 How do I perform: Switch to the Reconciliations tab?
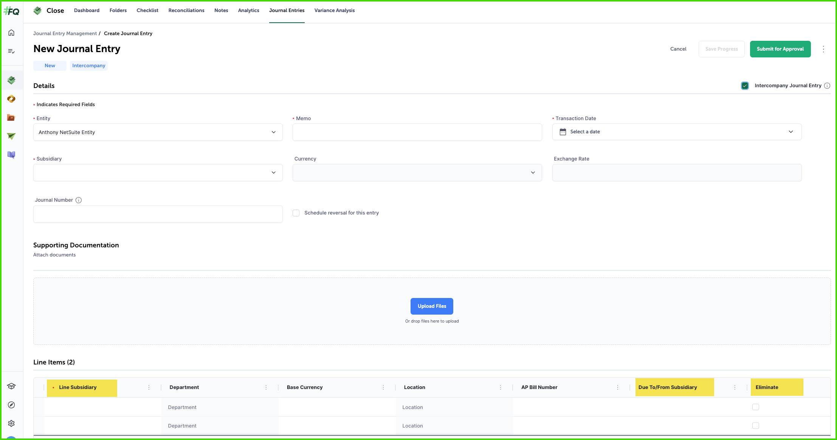(x=186, y=11)
